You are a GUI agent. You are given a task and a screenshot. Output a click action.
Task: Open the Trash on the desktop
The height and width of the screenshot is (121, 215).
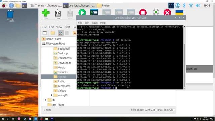click(10, 16)
